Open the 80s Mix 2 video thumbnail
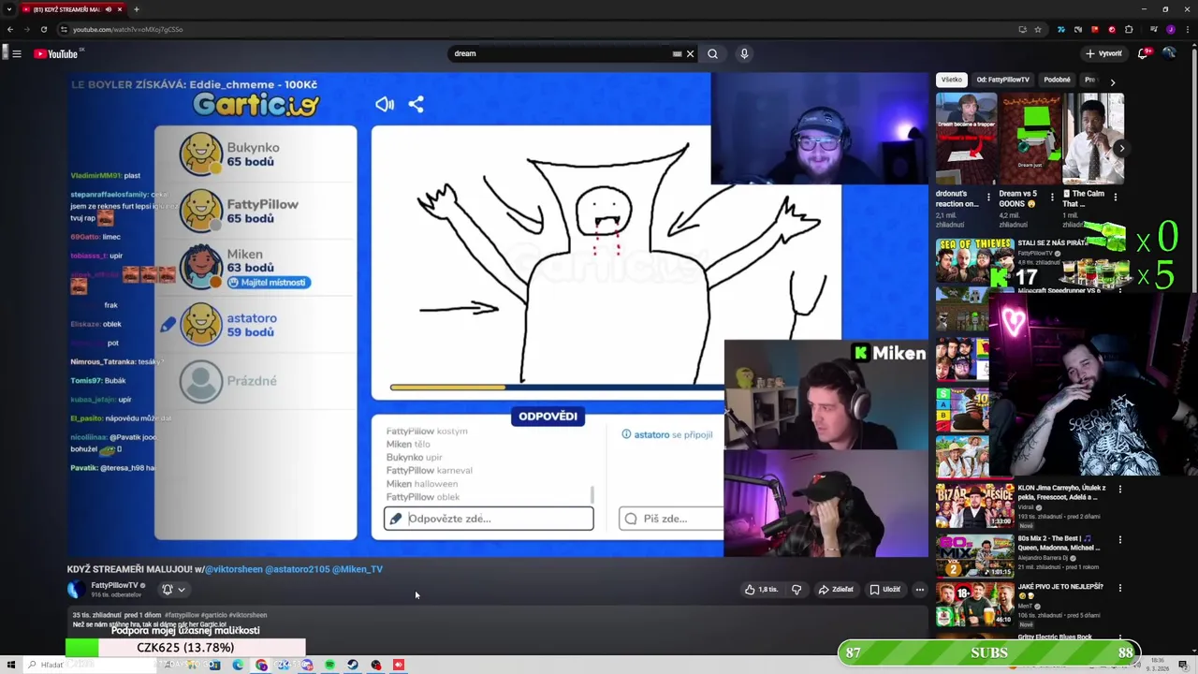 point(974,555)
